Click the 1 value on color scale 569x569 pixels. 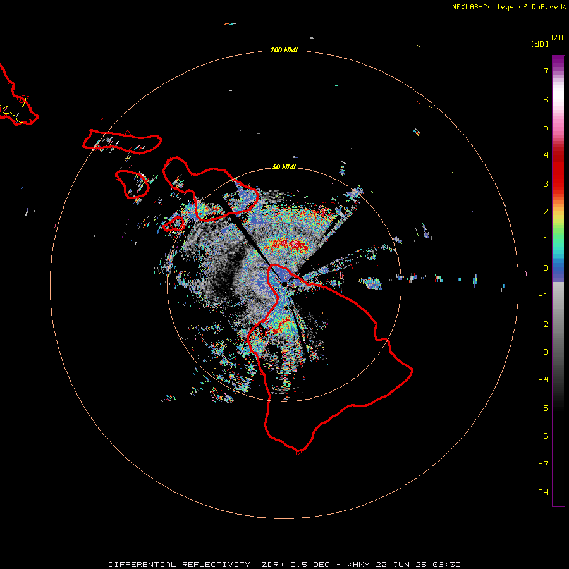click(x=546, y=240)
